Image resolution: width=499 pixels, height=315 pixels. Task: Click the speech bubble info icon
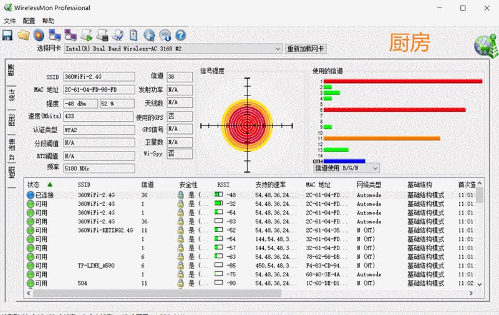coord(165,35)
